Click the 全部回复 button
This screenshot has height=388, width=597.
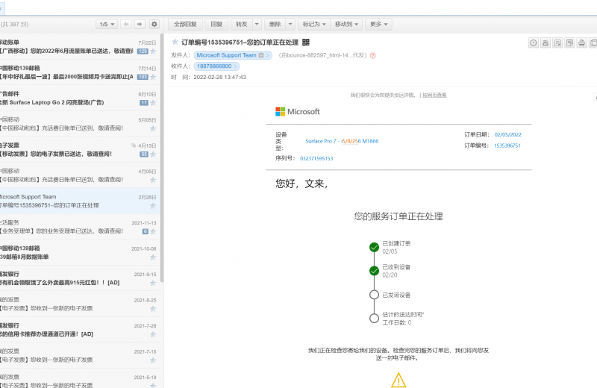pyautogui.click(x=185, y=25)
